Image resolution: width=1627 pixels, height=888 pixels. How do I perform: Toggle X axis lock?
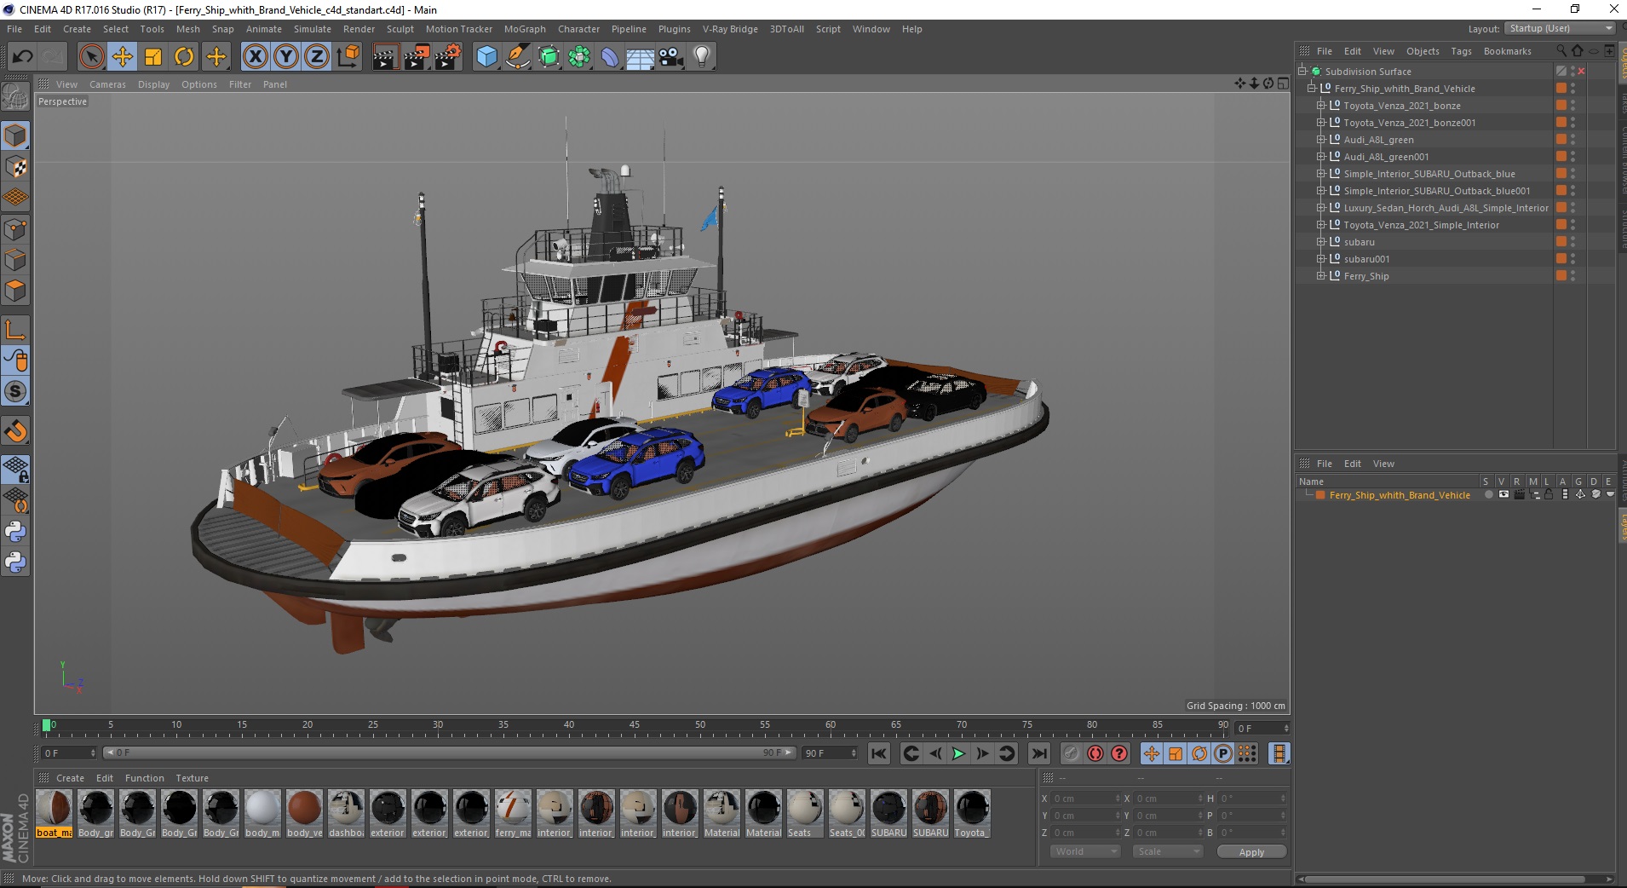pyautogui.click(x=255, y=57)
